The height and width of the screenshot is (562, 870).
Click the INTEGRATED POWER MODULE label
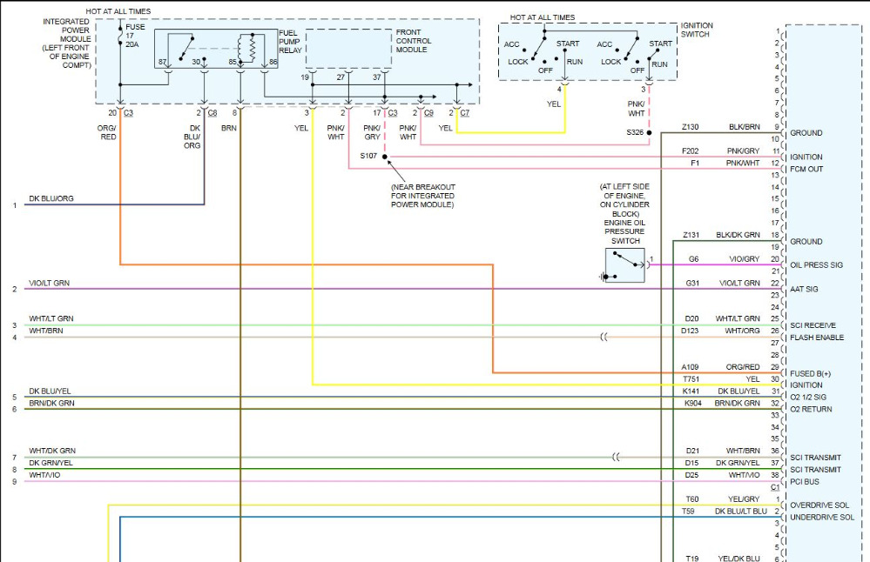(x=65, y=42)
